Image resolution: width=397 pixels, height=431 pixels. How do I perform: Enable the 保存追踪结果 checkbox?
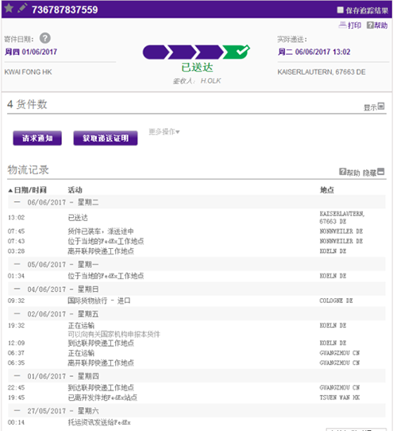(340, 10)
